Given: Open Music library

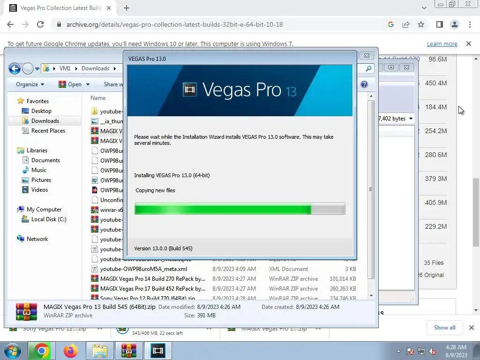Looking at the screenshot, I should click(38, 170).
